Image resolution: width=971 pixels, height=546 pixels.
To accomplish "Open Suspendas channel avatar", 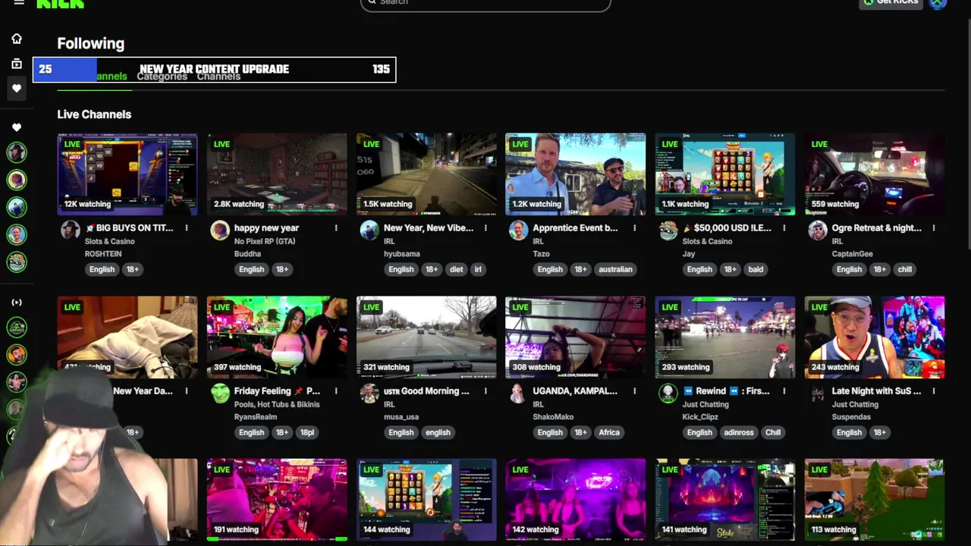I will [818, 394].
